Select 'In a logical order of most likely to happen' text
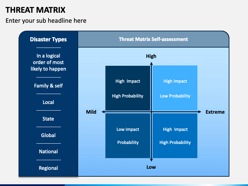248x186 pixels. pyautogui.click(x=48, y=62)
